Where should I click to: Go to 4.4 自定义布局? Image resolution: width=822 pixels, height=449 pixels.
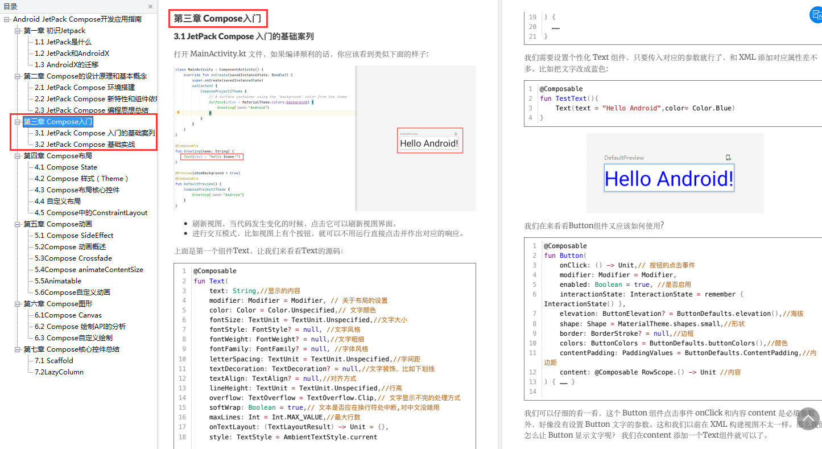(x=57, y=201)
